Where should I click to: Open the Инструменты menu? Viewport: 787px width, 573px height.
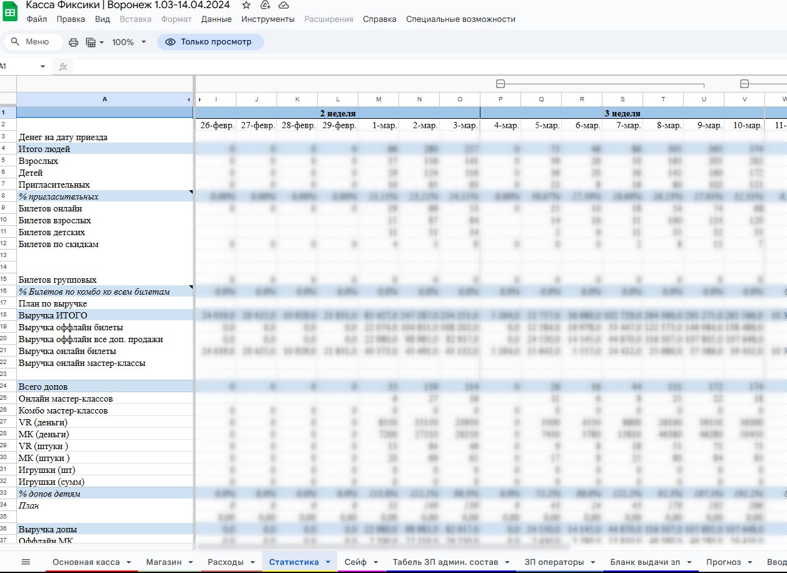tap(268, 19)
